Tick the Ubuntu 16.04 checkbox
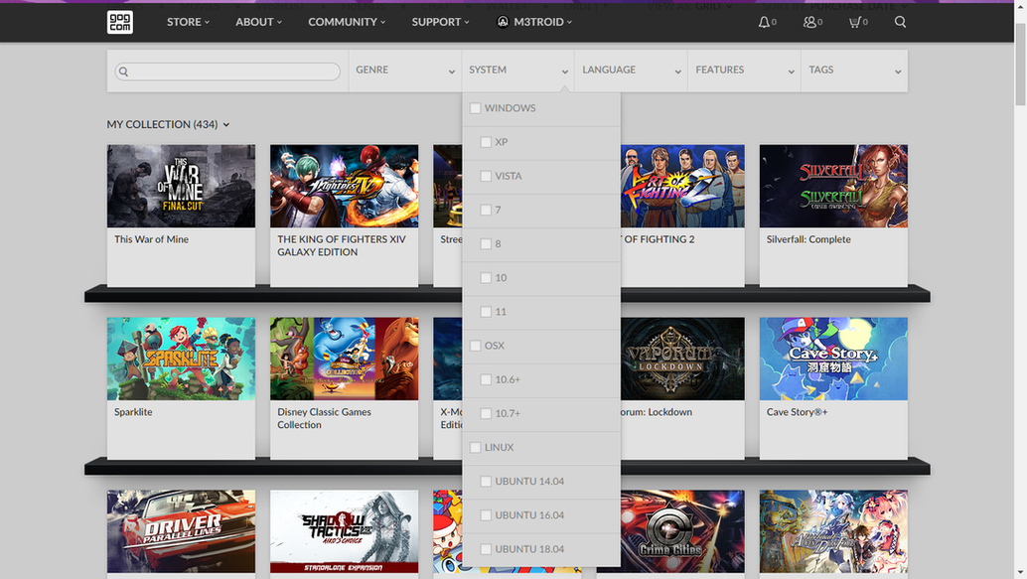Image resolution: width=1027 pixels, height=579 pixels. tap(486, 515)
